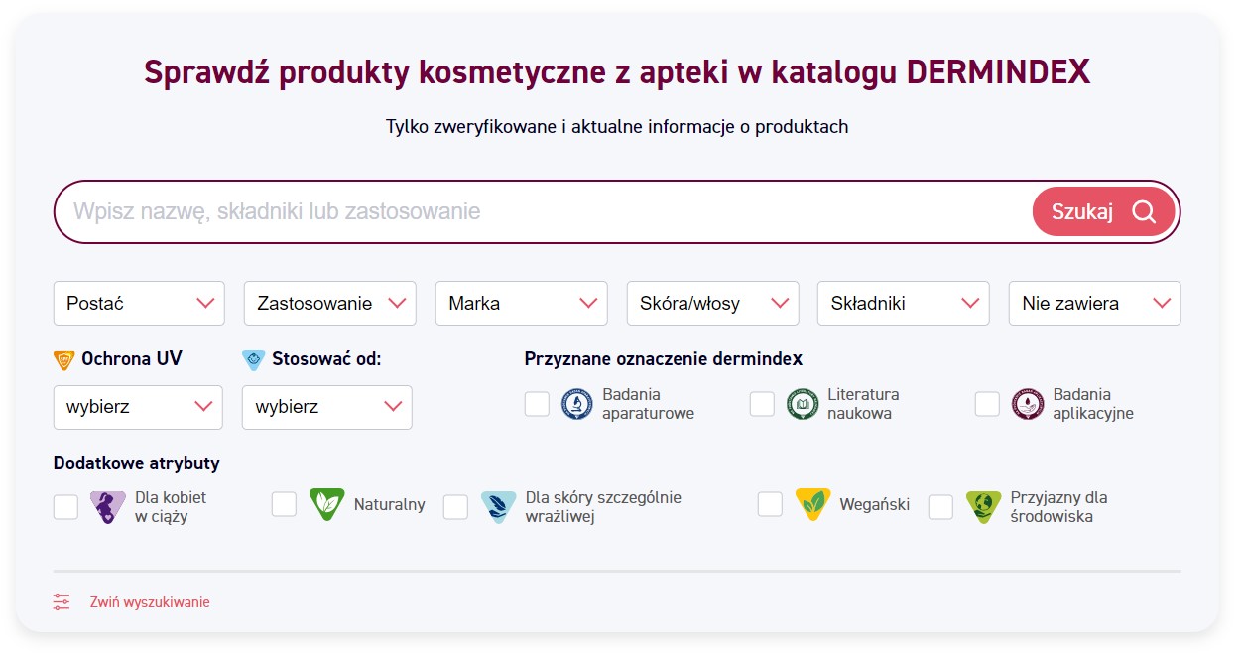1242x661 pixels.
Task: Click the green Naturalny leaf icon
Action: (326, 504)
